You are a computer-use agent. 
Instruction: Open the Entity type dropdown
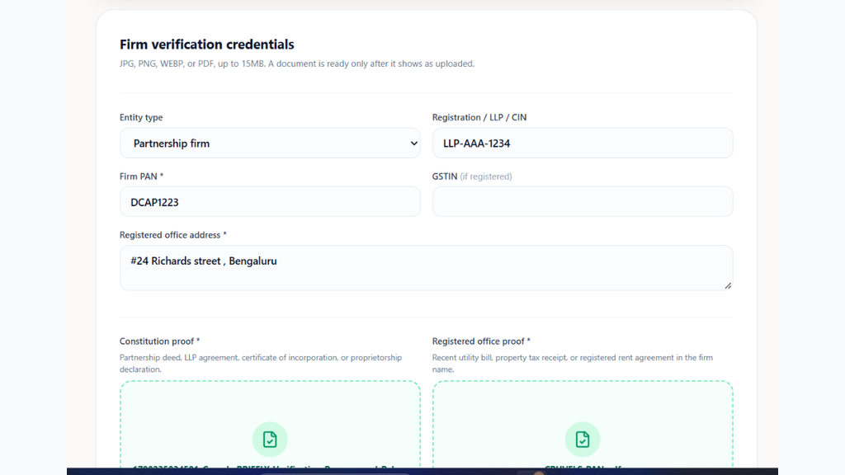pyautogui.click(x=270, y=143)
